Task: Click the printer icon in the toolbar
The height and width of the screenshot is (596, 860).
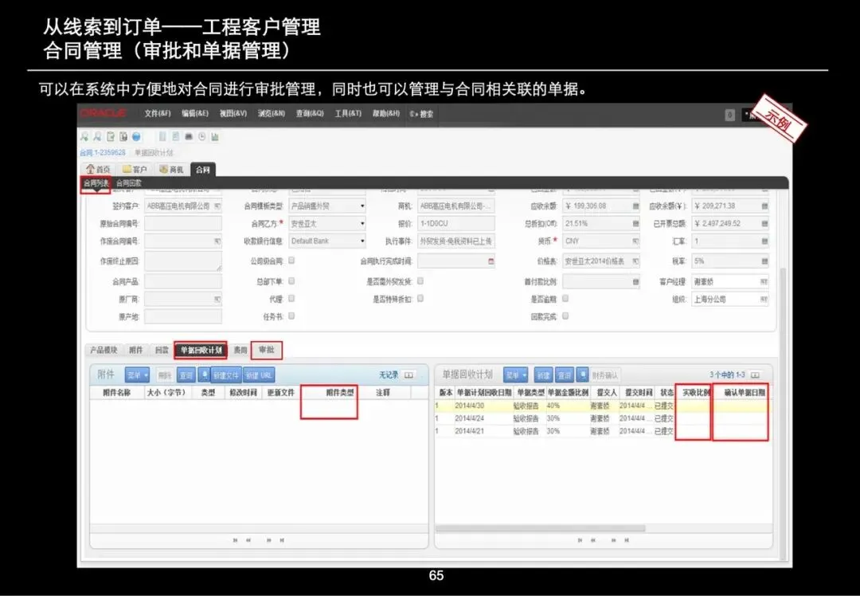Action: click(189, 137)
